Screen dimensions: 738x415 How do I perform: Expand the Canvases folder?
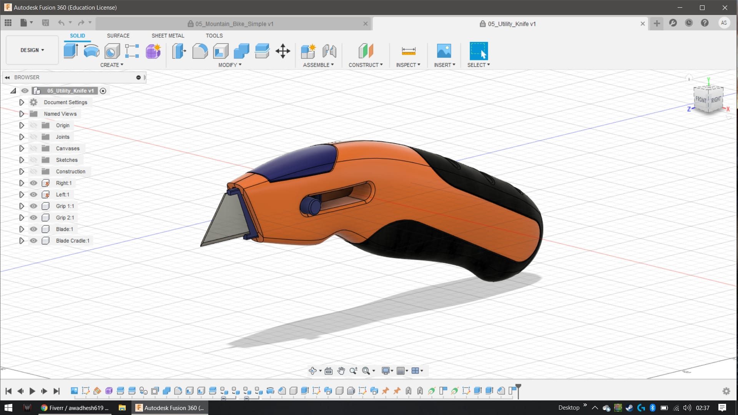pyautogui.click(x=22, y=148)
